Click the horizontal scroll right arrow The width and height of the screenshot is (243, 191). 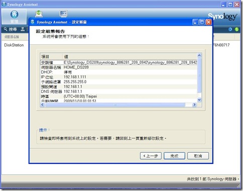pyautogui.click(x=194, y=105)
